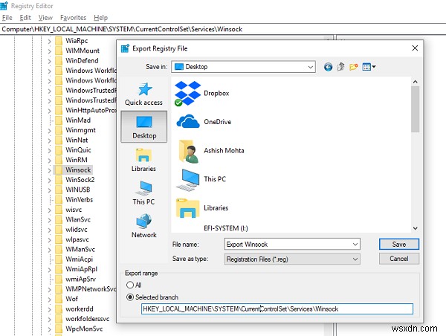This screenshot has height=336, width=446.
Task: Click the Cancel button
Action: 399,259
